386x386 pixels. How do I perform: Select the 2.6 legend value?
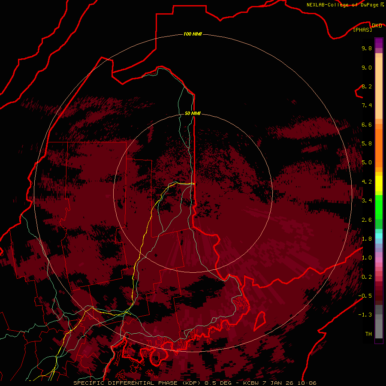tap(367, 220)
